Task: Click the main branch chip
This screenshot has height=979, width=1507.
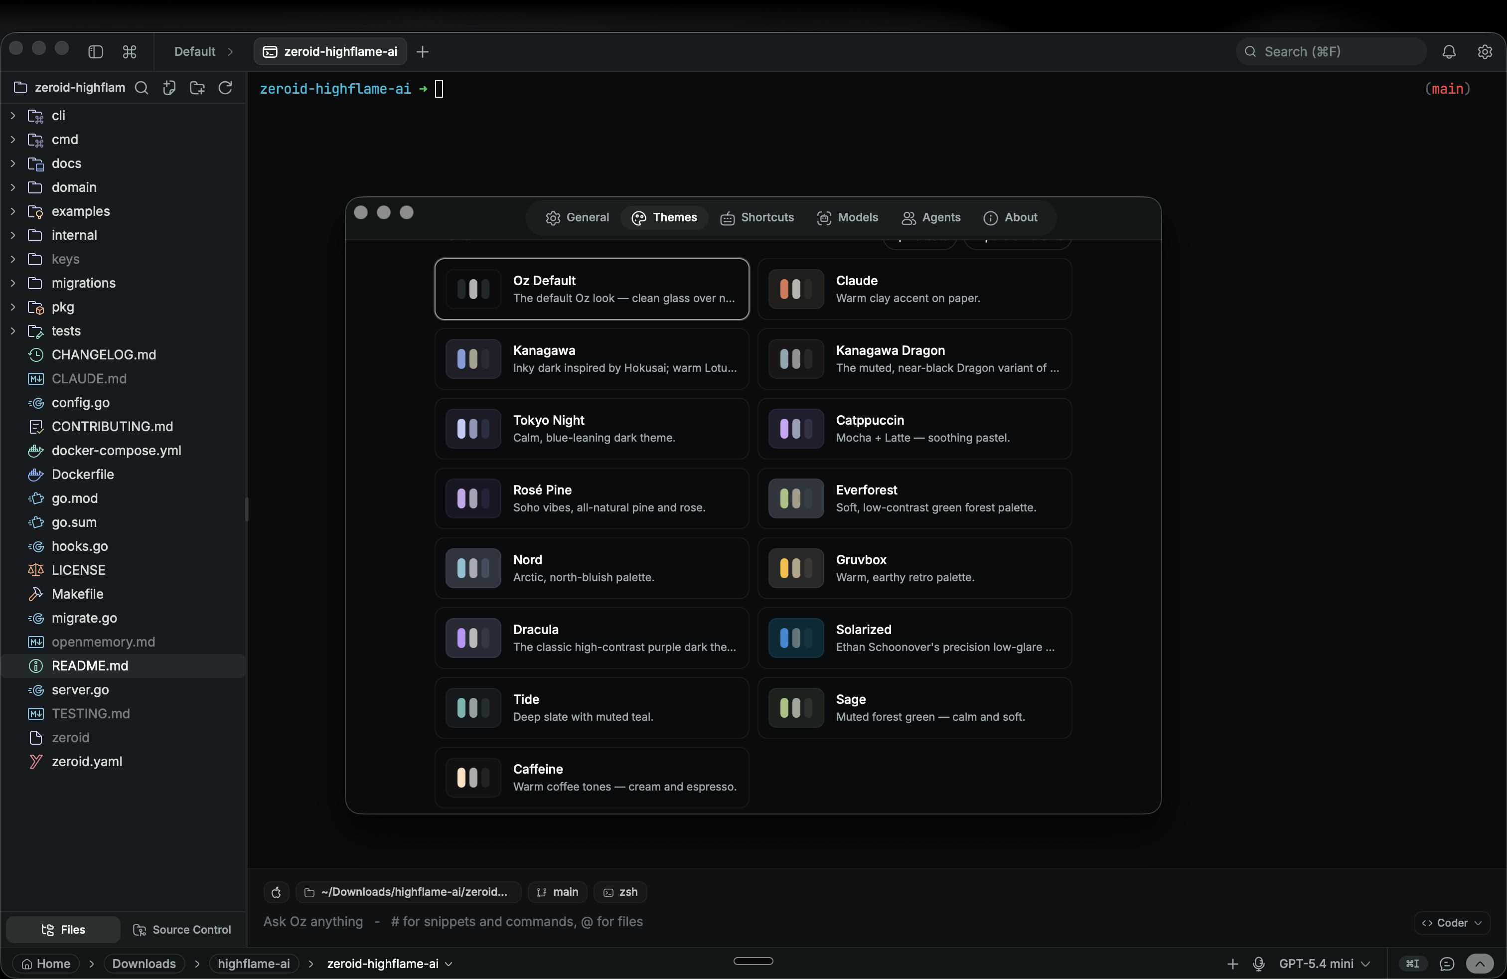Action: click(x=557, y=892)
